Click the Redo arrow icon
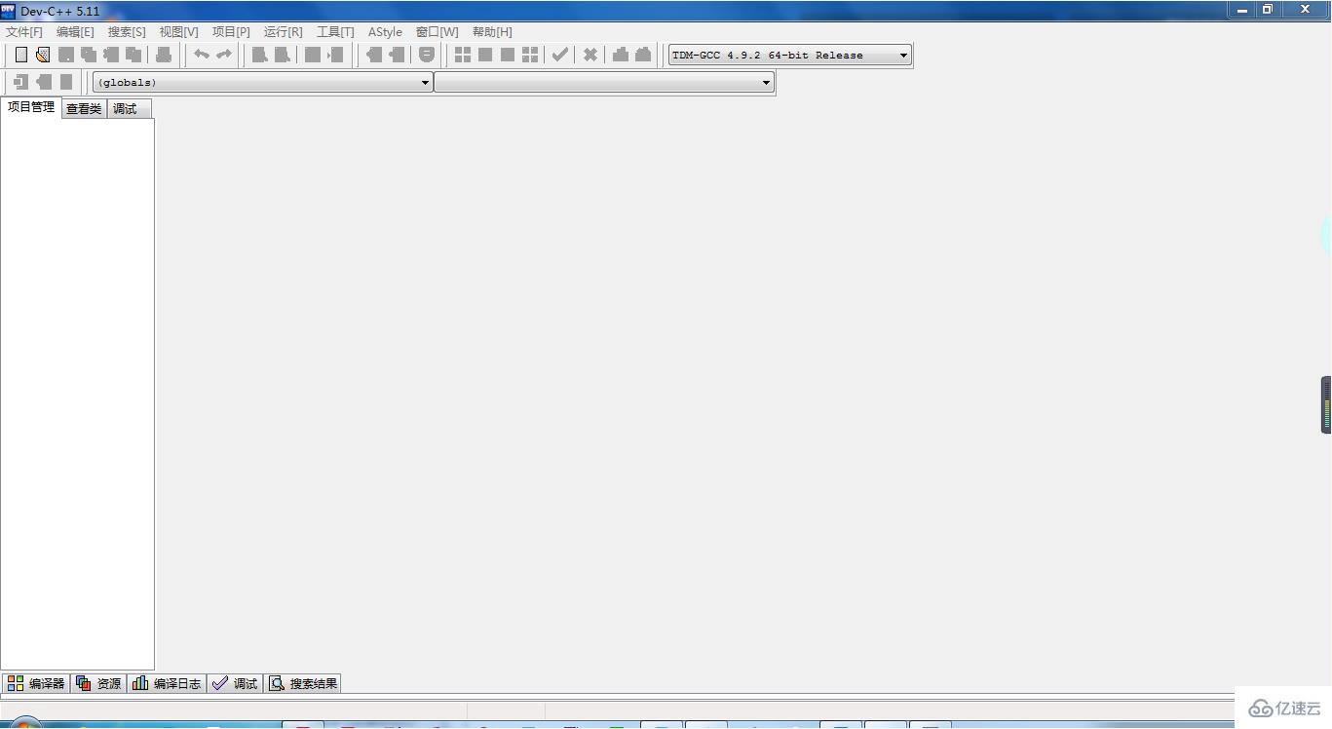The image size is (1332, 729). click(x=224, y=55)
